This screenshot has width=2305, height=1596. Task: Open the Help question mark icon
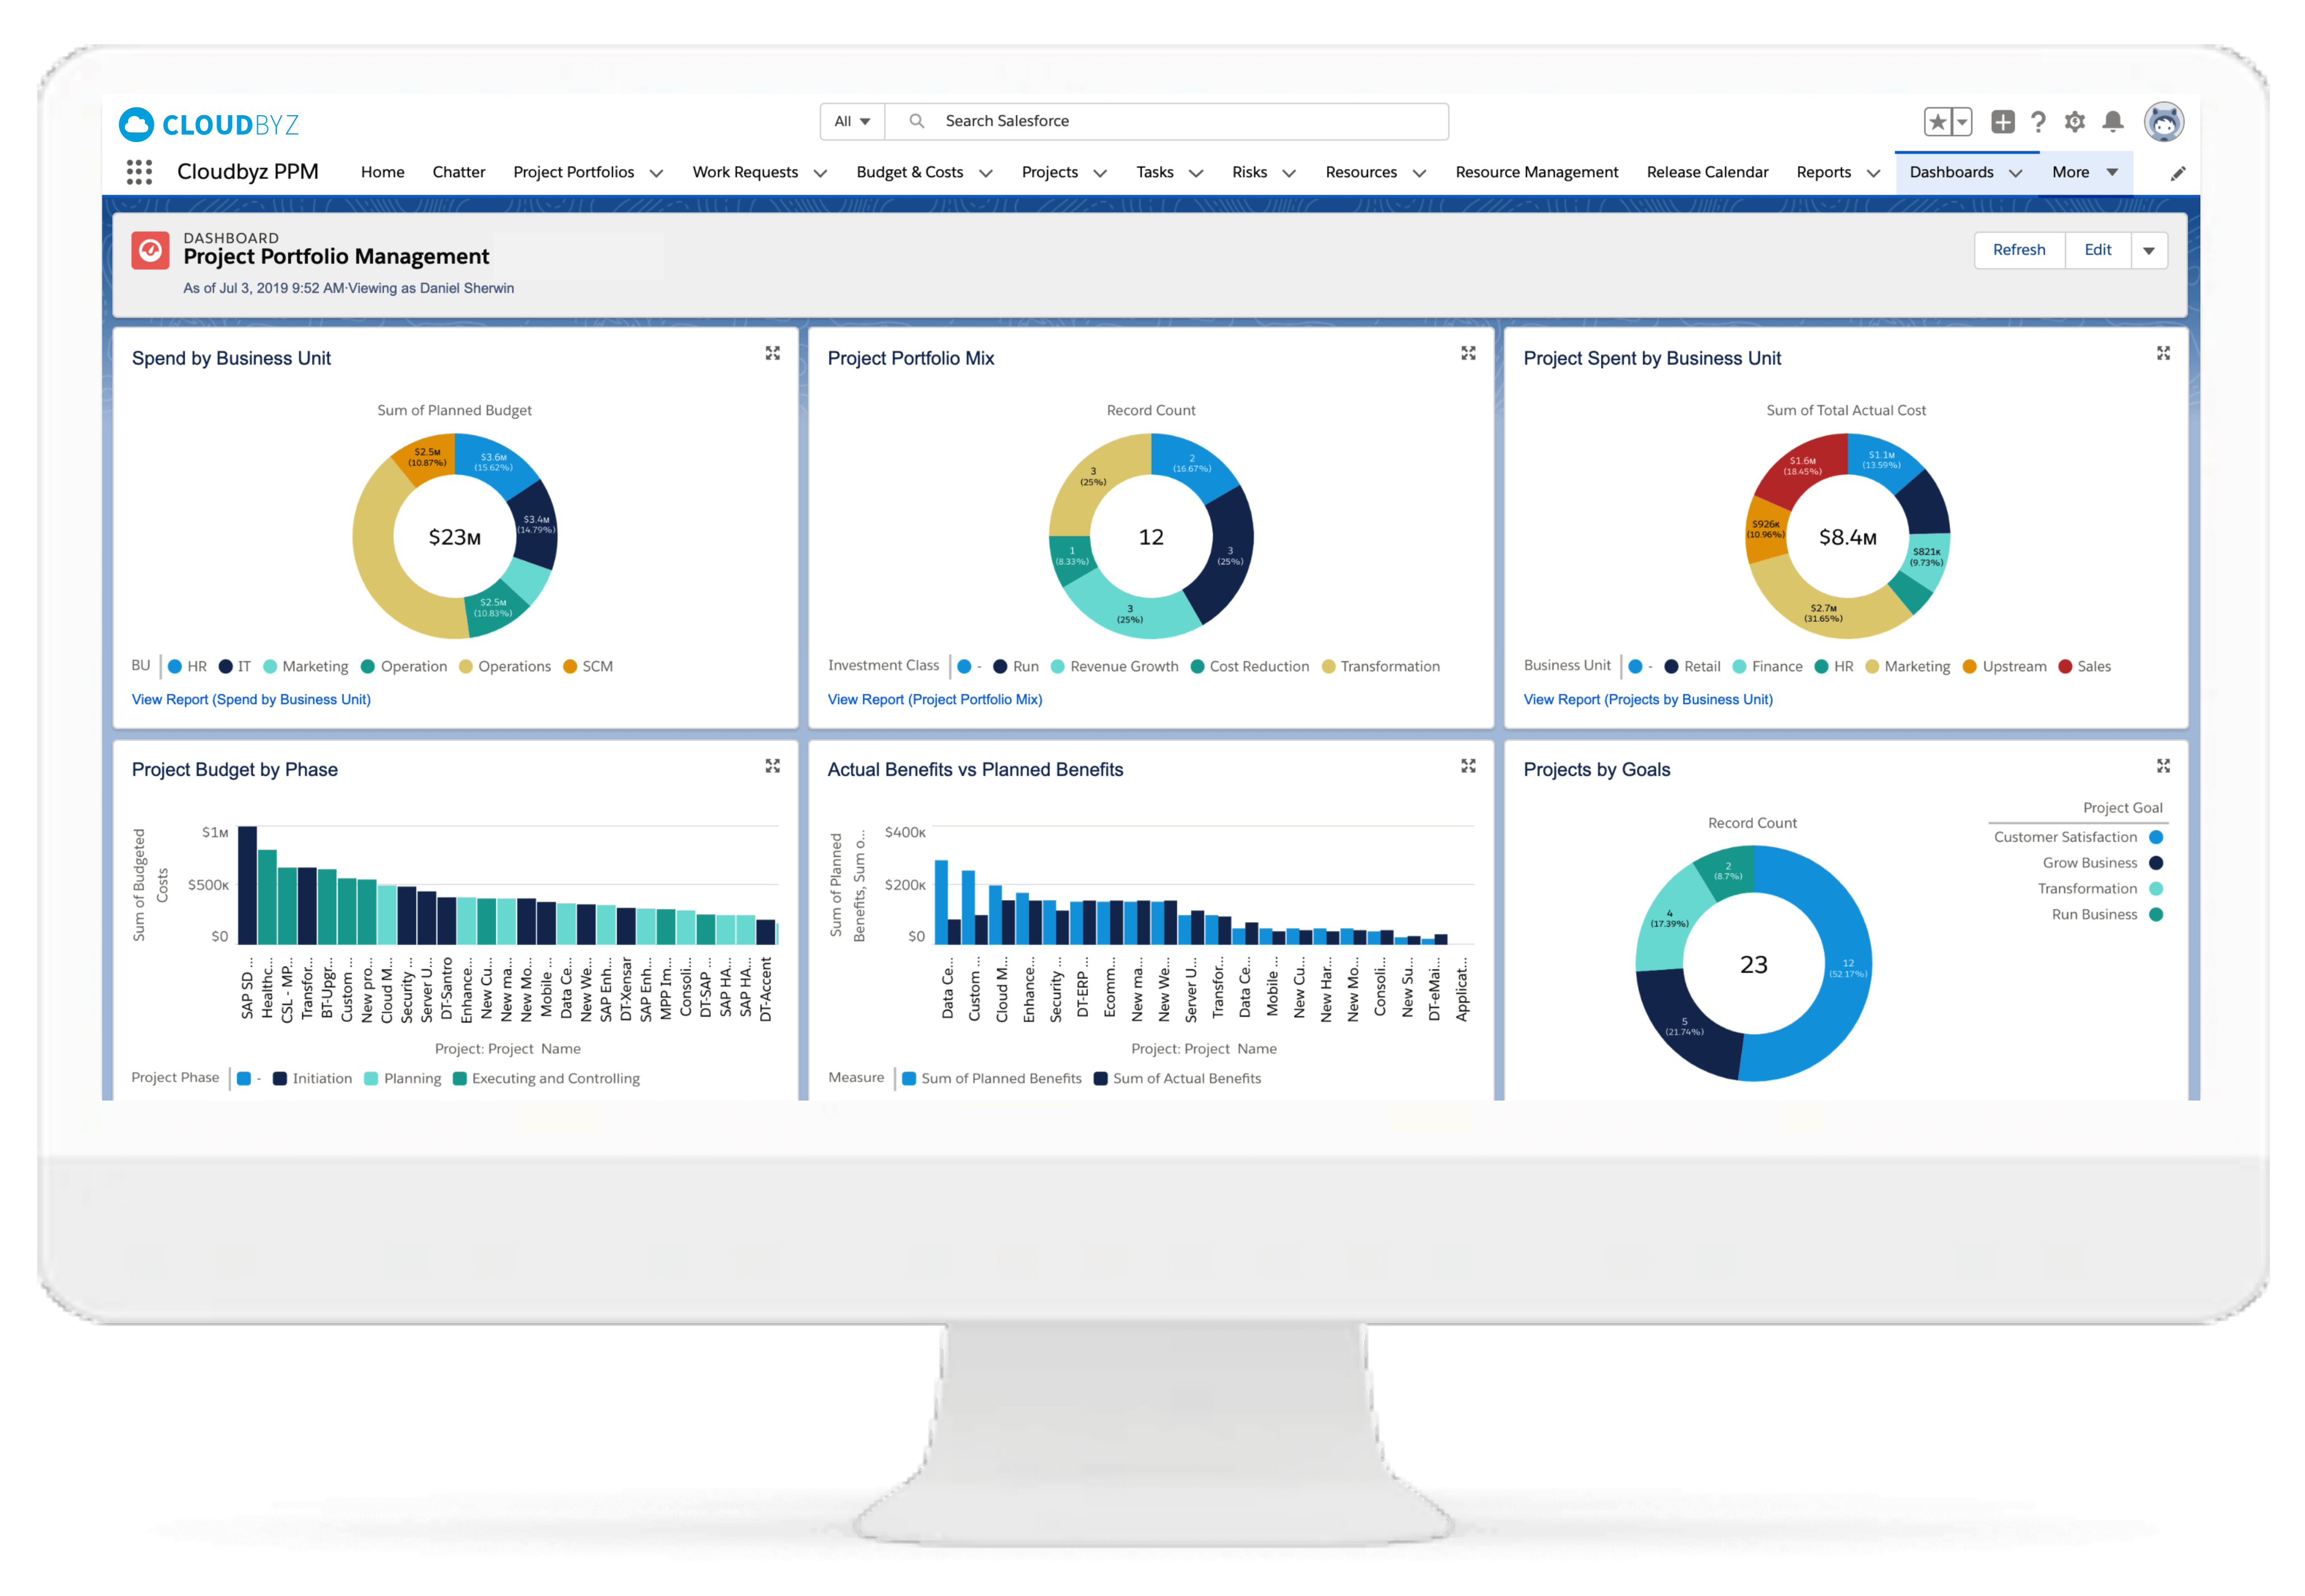pyautogui.click(x=2038, y=122)
